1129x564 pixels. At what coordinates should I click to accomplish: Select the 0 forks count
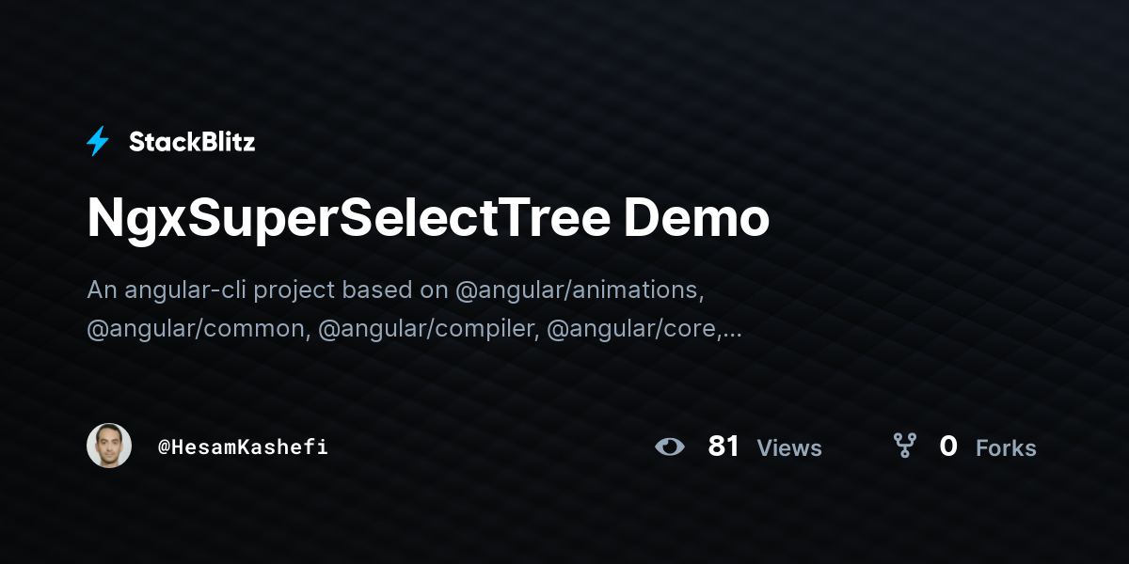948,446
